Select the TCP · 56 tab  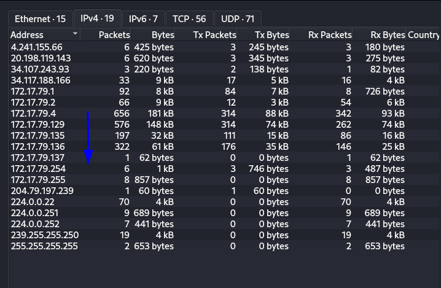[189, 18]
